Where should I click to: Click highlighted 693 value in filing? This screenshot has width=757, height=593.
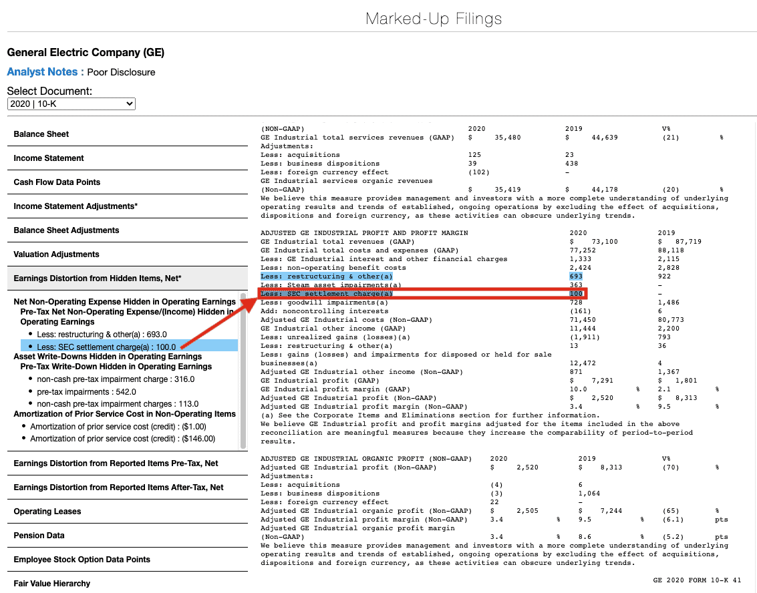coord(576,276)
